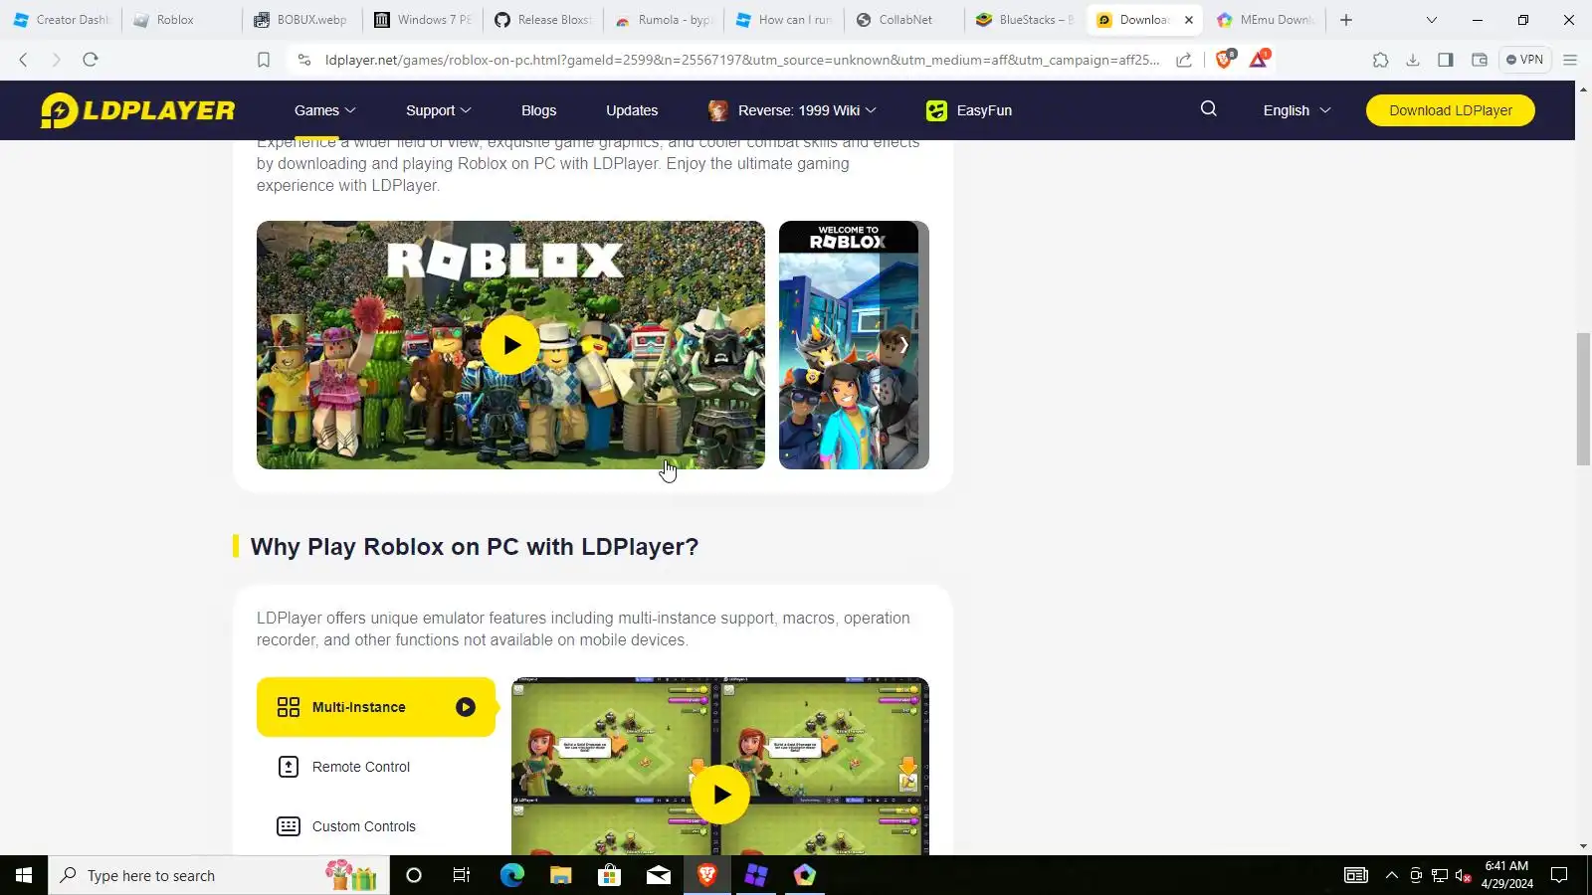Screen dimensions: 1592x895
Task: Open Brave Rewards triangle icon
Action: coord(1259,60)
